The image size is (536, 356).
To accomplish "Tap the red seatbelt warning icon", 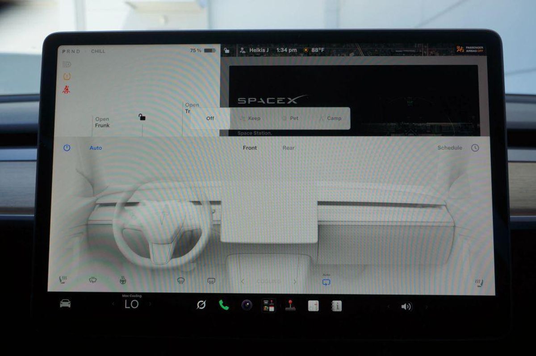I will tap(67, 89).
